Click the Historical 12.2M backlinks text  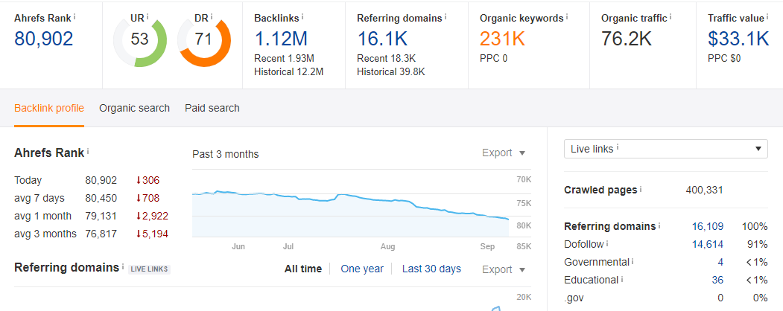(x=288, y=71)
